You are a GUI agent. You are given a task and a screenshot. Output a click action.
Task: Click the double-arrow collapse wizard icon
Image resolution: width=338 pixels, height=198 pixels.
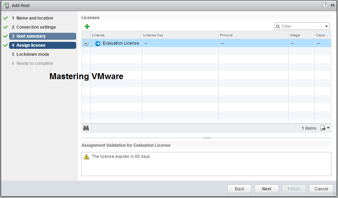pyautogui.click(x=333, y=5)
